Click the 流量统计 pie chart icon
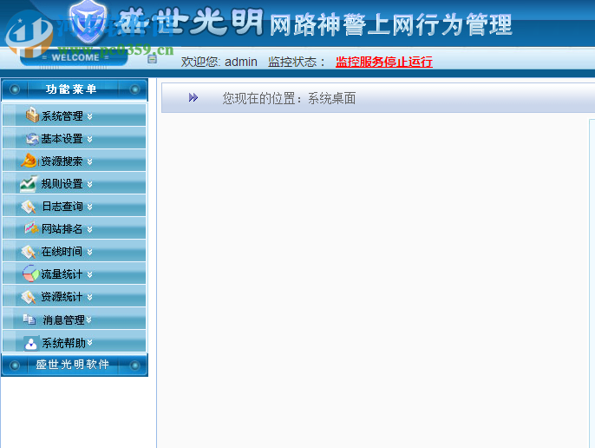 30,273
